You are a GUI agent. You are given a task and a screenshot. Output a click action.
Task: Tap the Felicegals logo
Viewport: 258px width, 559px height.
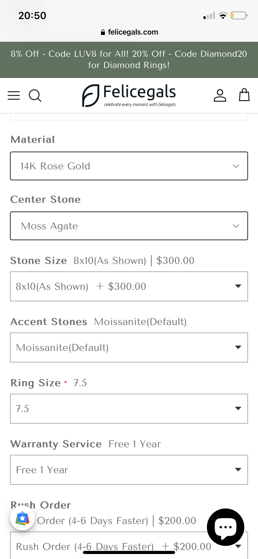click(129, 95)
